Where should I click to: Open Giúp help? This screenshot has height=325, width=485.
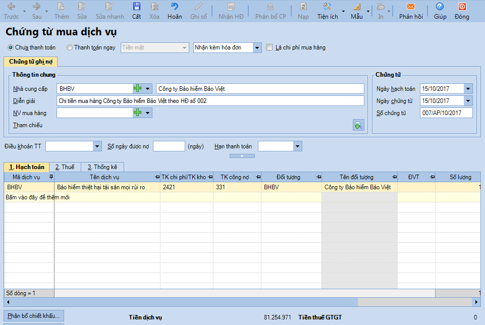[440, 11]
